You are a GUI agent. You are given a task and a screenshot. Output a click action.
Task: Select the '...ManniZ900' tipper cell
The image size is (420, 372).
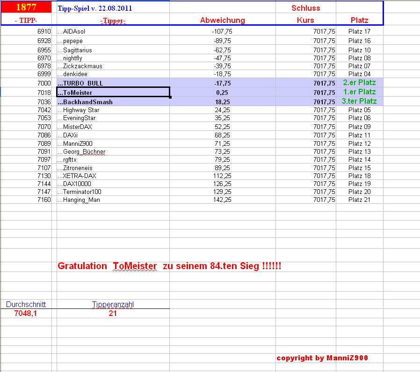pyautogui.click(x=113, y=144)
